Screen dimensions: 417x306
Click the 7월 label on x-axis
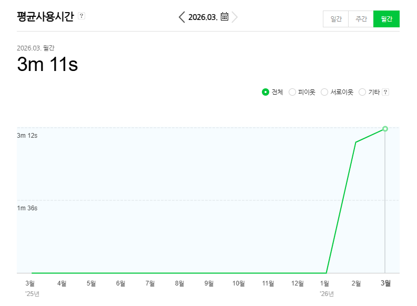[x=150, y=283]
